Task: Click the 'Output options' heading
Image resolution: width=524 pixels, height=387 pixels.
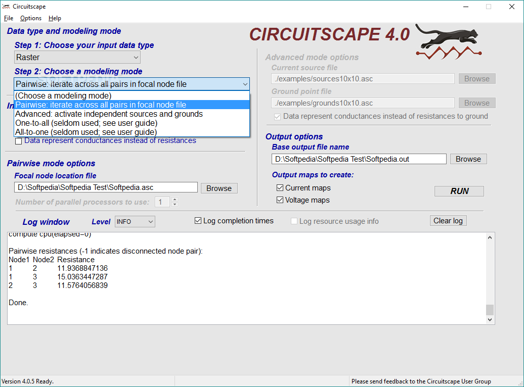Action: pyautogui.click(x=294, y=136)
